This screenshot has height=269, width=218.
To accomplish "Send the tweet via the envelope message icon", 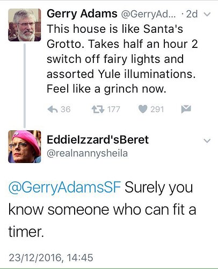I will tap(186, 109).
